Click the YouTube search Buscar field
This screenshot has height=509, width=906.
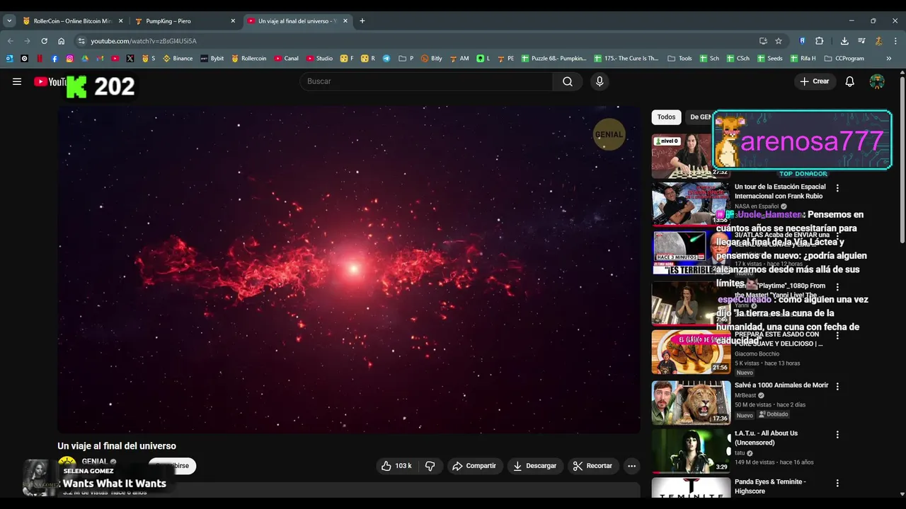(426, 81)
